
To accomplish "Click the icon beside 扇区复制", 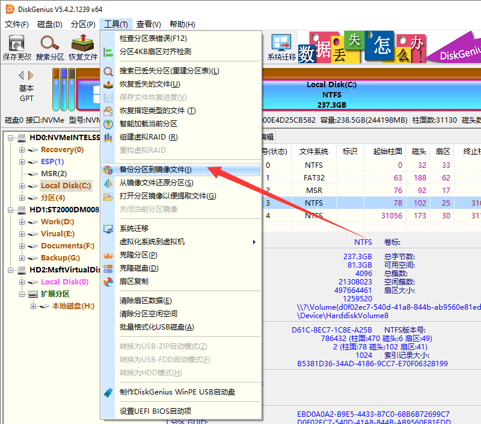I will pyautogui.click(x=108, y=281).
